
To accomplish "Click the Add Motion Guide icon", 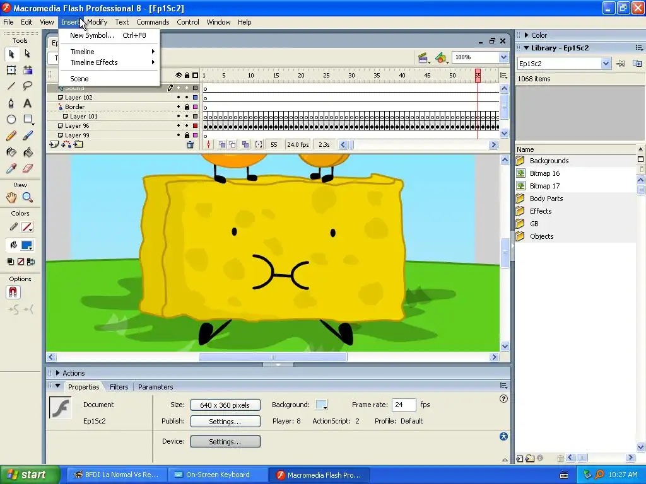I will (66, 144).
